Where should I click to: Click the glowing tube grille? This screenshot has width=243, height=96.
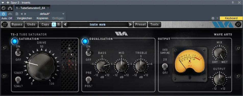click(x=69, y=65)
